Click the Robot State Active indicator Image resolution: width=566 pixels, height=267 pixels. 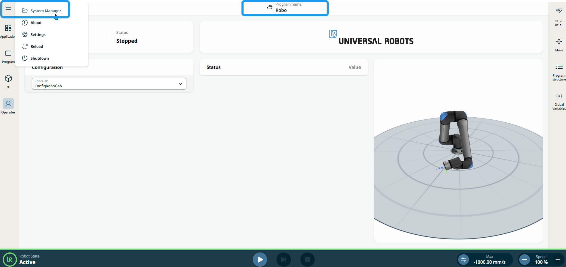(21, 259)
